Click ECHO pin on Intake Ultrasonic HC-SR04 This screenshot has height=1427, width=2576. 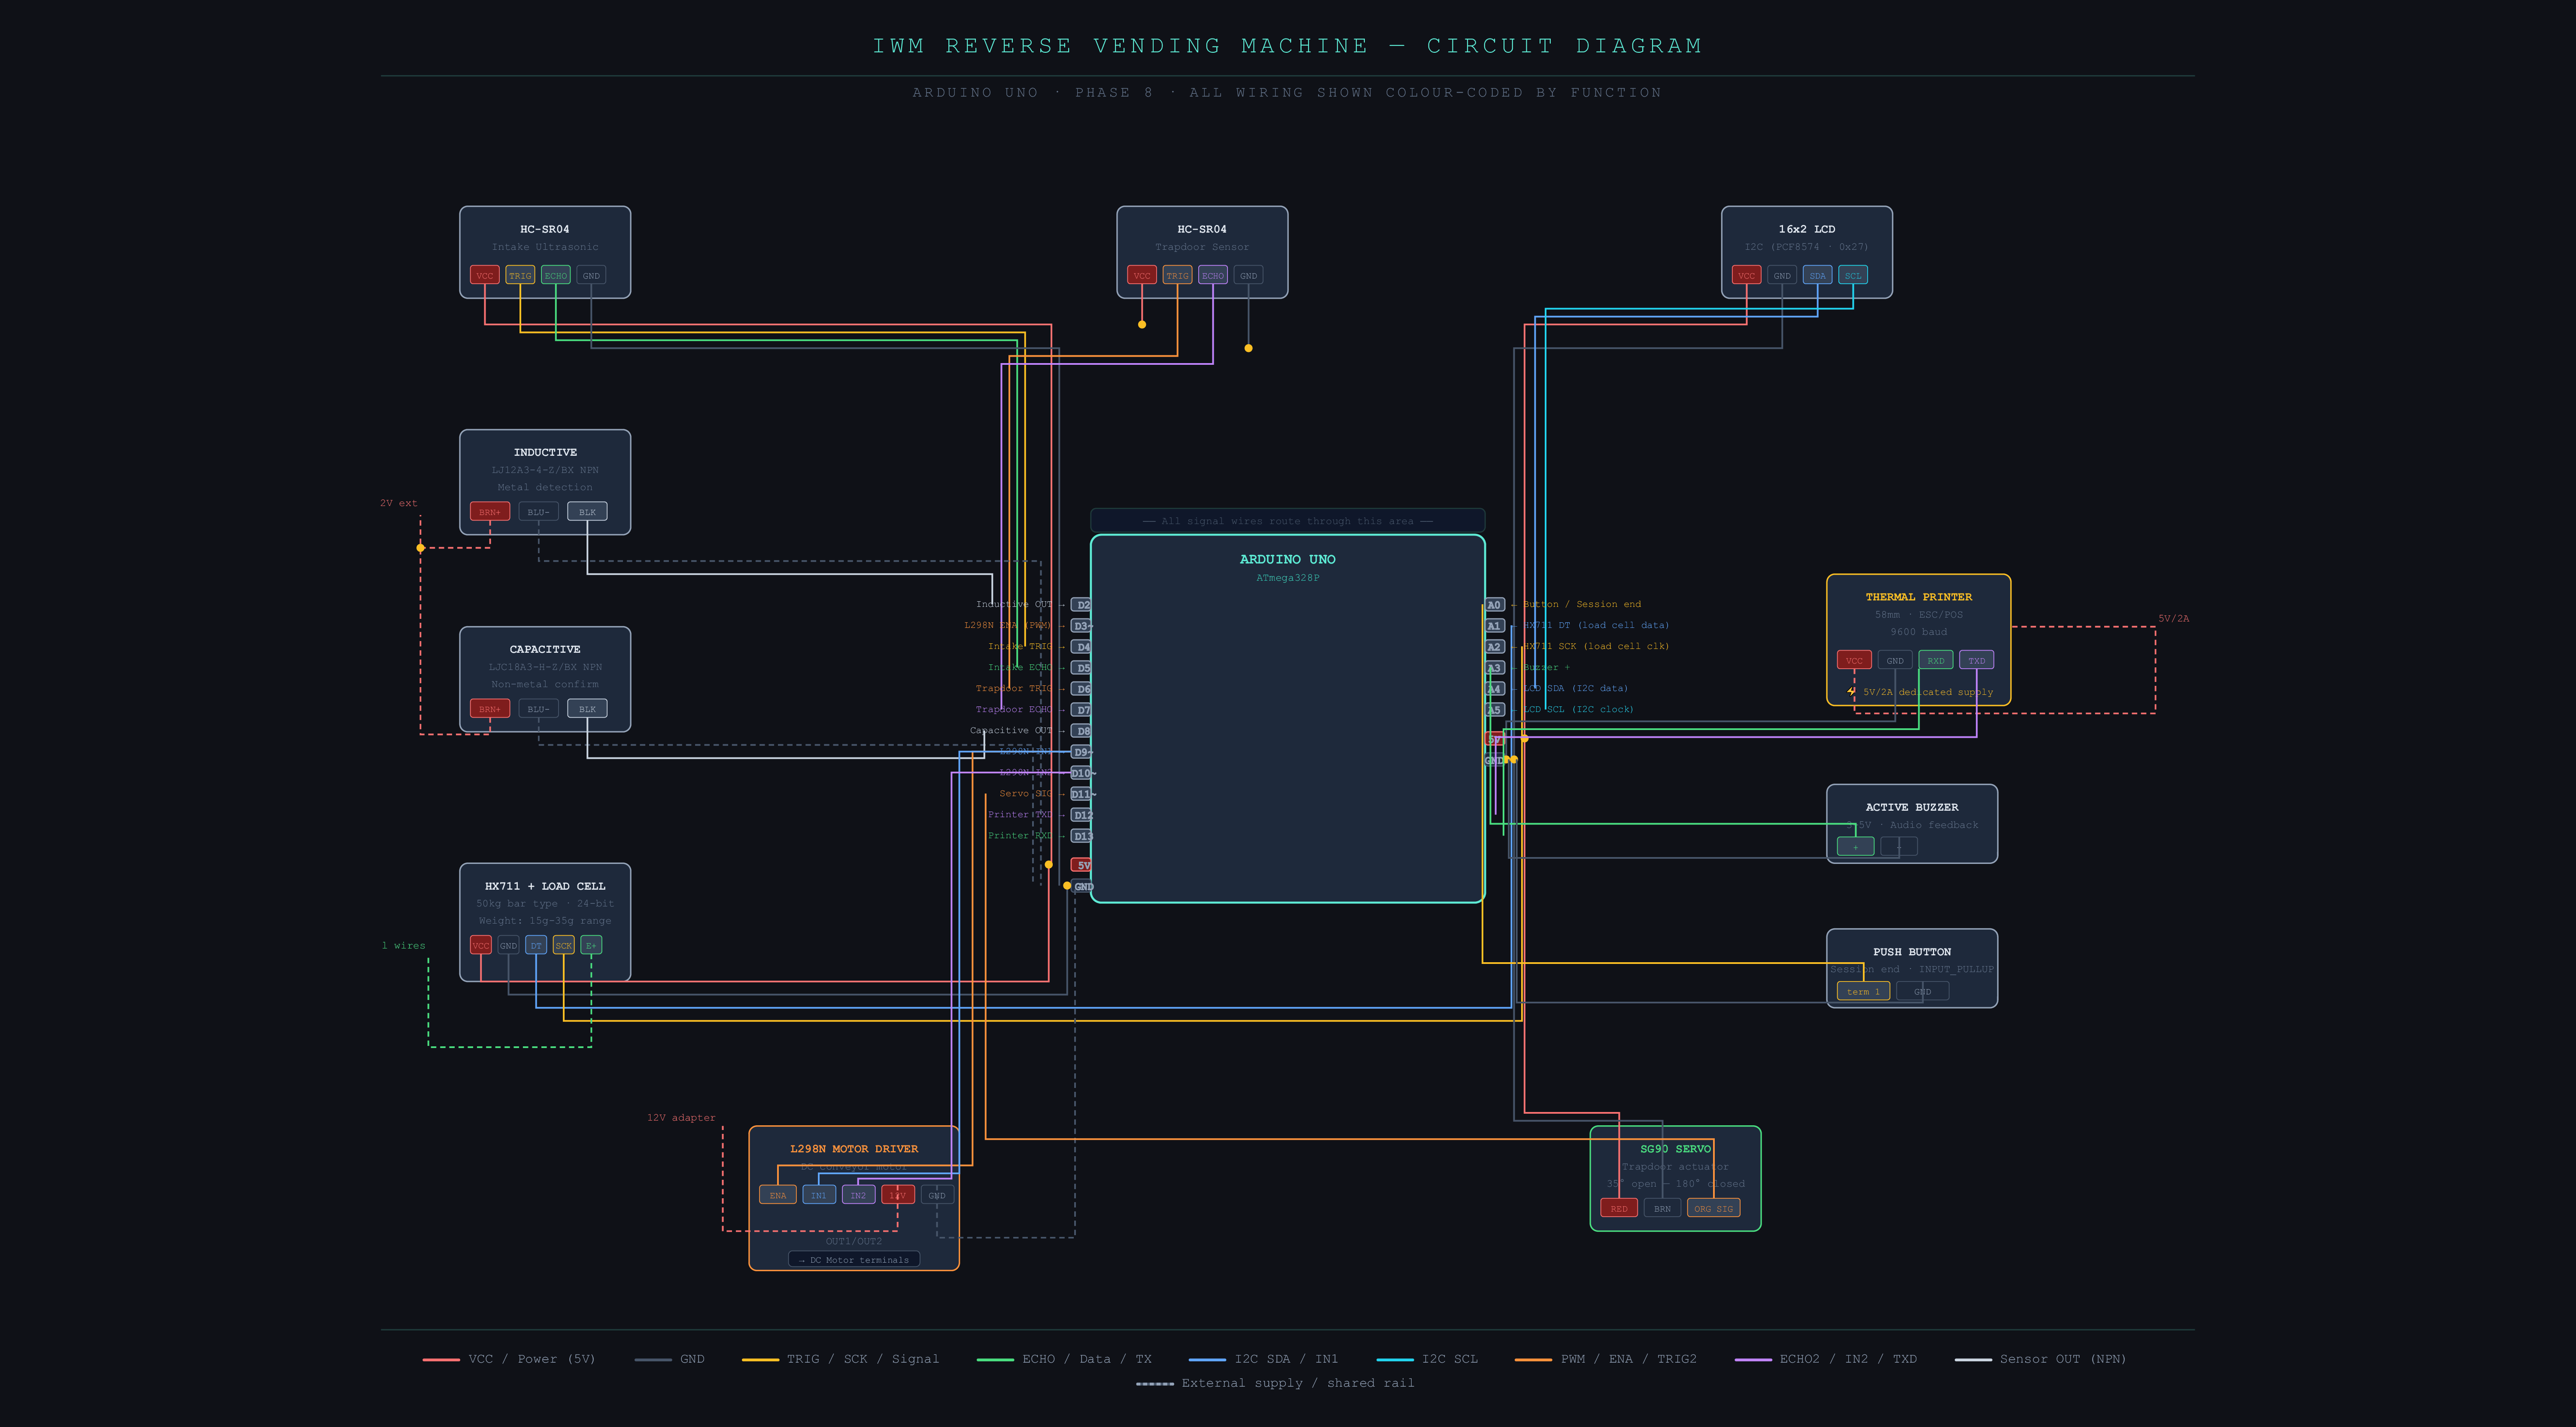click(x=556, y=275)
